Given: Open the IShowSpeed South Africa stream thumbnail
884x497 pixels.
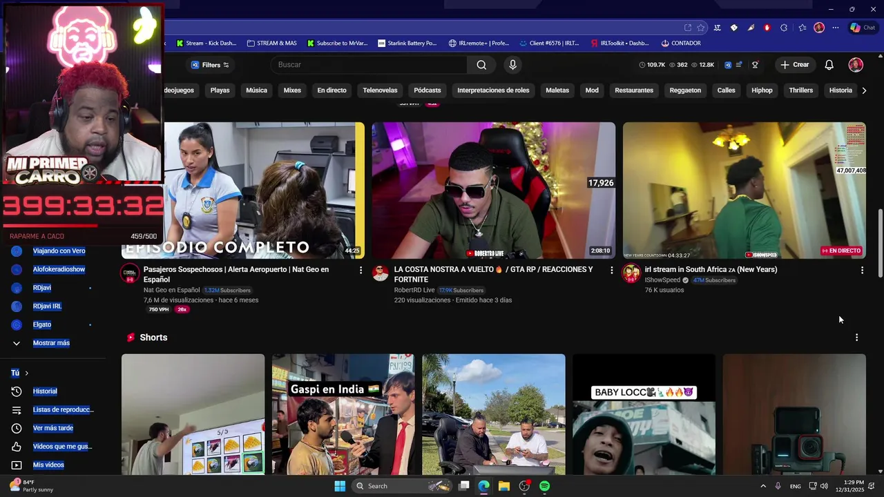Looking at the screenshot, I should pyautogui.click(x=744, y=191).
